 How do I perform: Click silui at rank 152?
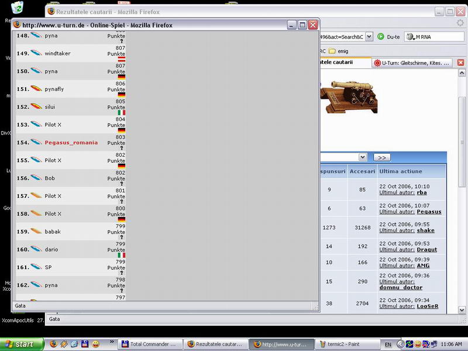pos(50,107)
